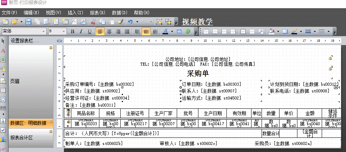Toggle Bold formatting
This screenshot has width=346, height=152.
click(x=72, y=31)
